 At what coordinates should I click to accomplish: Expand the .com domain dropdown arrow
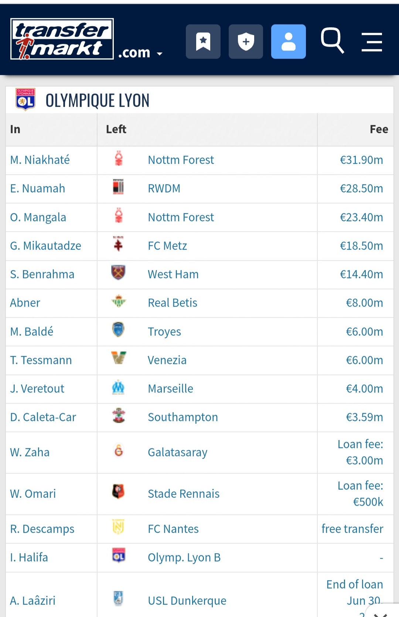tap(160, 54)
